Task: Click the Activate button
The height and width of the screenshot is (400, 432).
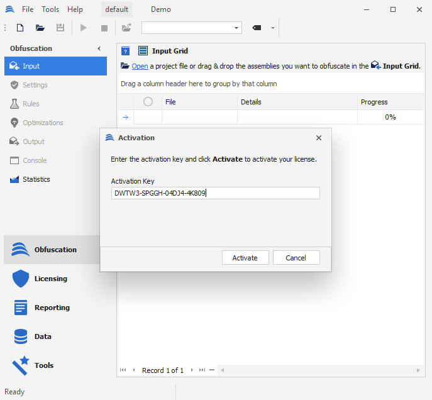Action: tap(245, 258)
